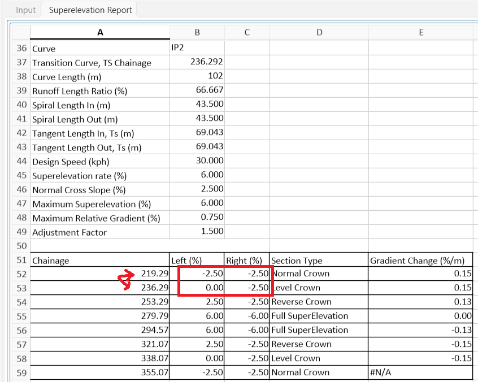Click the Design Speed (kph) label cell
Viewport: 478px width, 382px height.
pos(99,162)
